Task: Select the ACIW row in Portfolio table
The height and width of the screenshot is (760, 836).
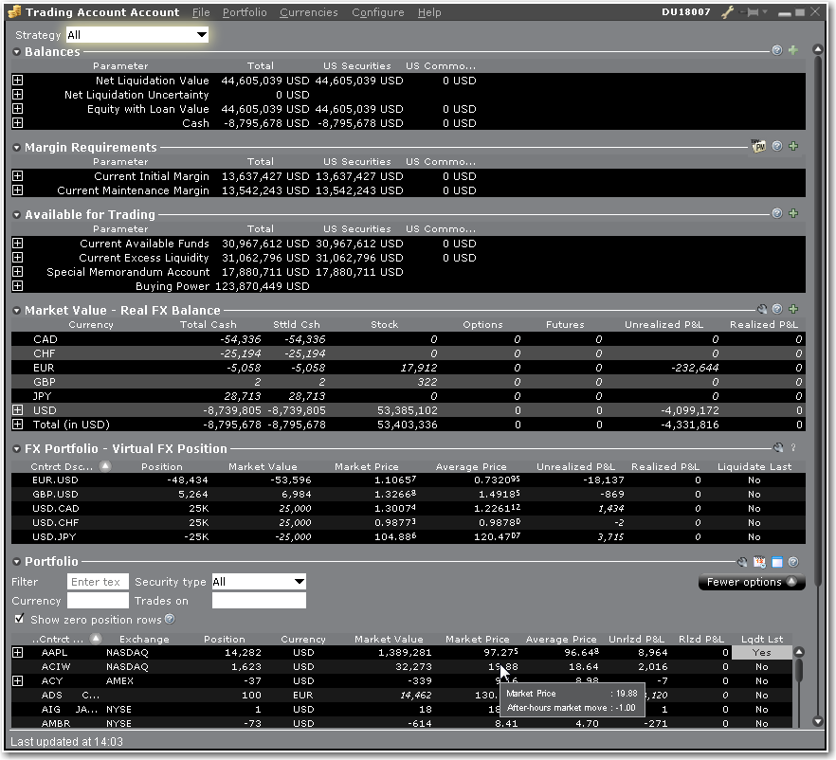Action: click(x=402, y=667)
